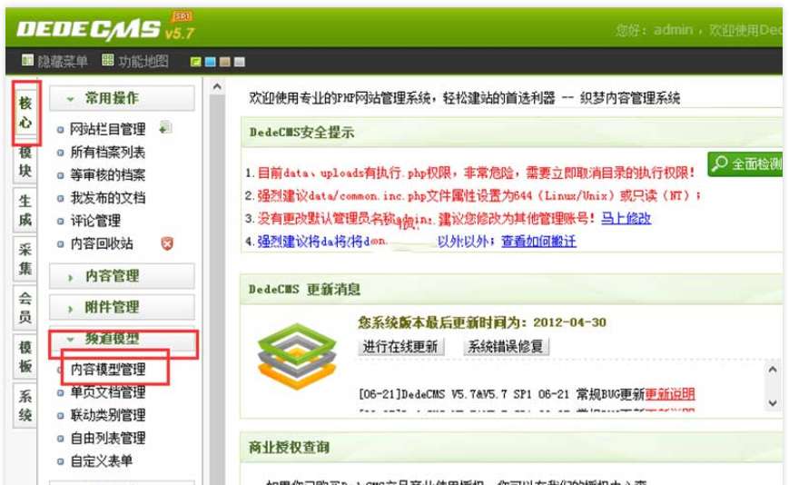This screenshot has width=789, height=485.
Task: Collapse the 频道模型 menu section
Action: click(122, 339)
